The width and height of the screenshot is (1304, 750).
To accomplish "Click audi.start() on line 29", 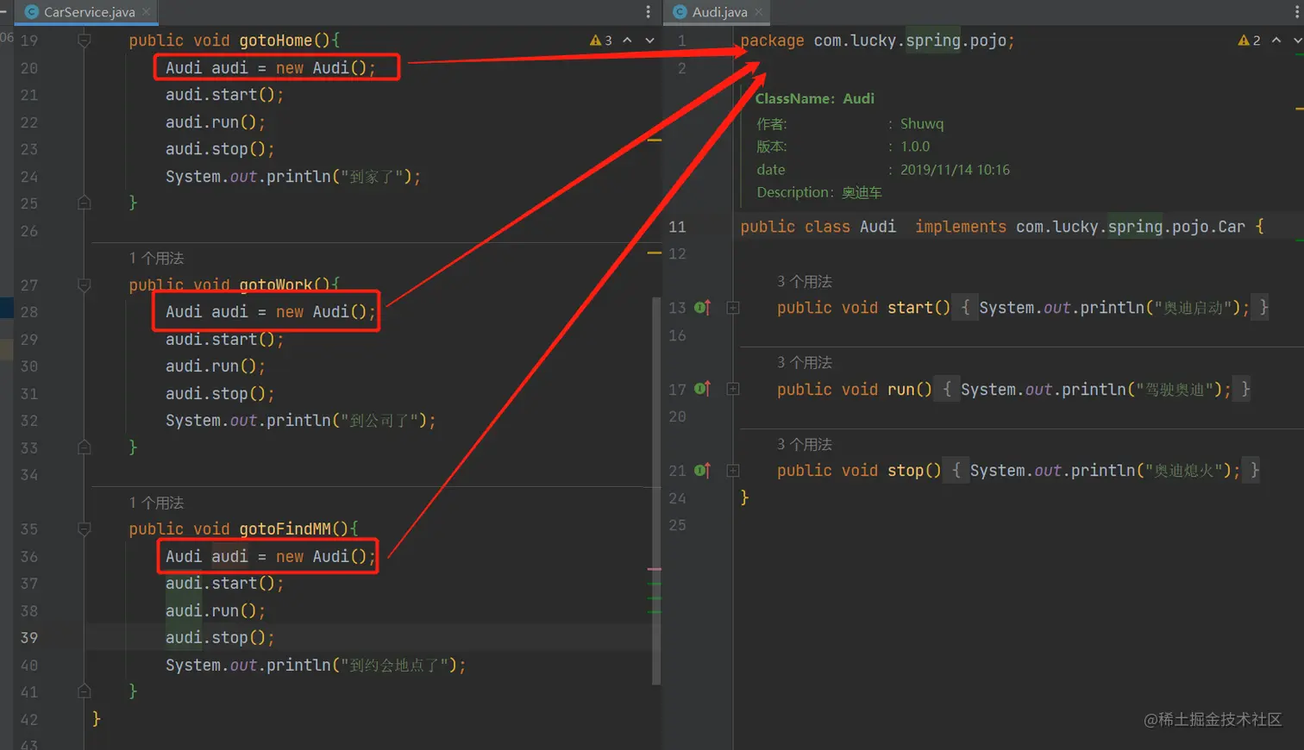I will (224, 339).
